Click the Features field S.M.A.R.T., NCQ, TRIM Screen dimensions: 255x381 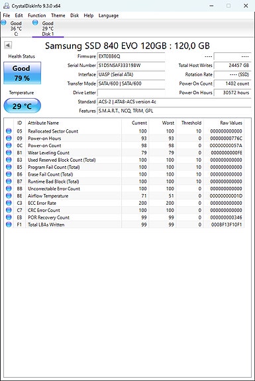click(174, 111)
